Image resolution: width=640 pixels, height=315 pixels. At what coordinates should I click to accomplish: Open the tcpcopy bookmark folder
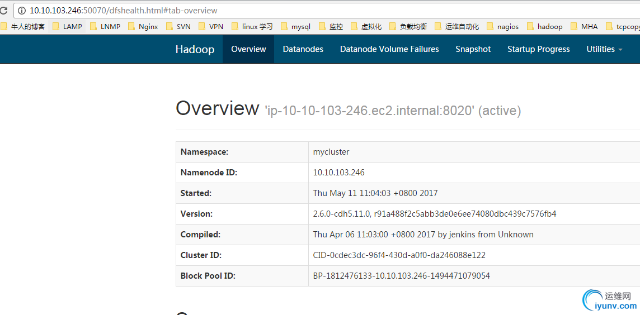623,26
